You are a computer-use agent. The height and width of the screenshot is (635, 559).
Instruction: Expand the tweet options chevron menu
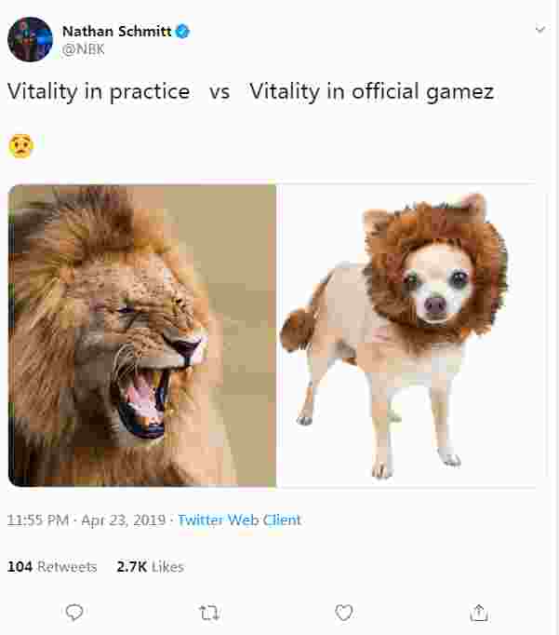click(540, 29)
